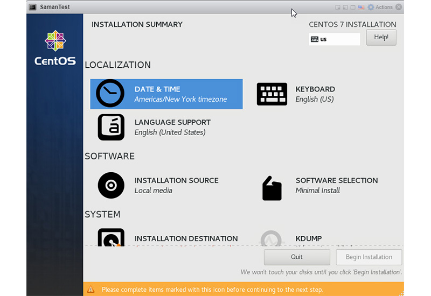The image size is (431, 296).
Task: Open the Actions dropdown menu
Action: pyautogui.click(x=384, y=8)
